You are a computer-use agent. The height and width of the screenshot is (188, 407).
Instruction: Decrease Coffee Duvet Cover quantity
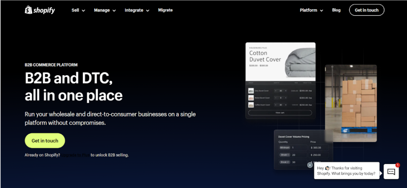(276, 105)
